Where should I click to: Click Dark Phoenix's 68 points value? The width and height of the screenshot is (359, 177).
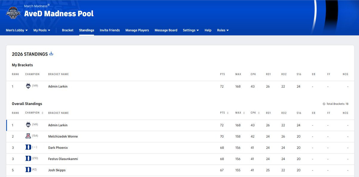pyautogui.click(x=222, y=148)
